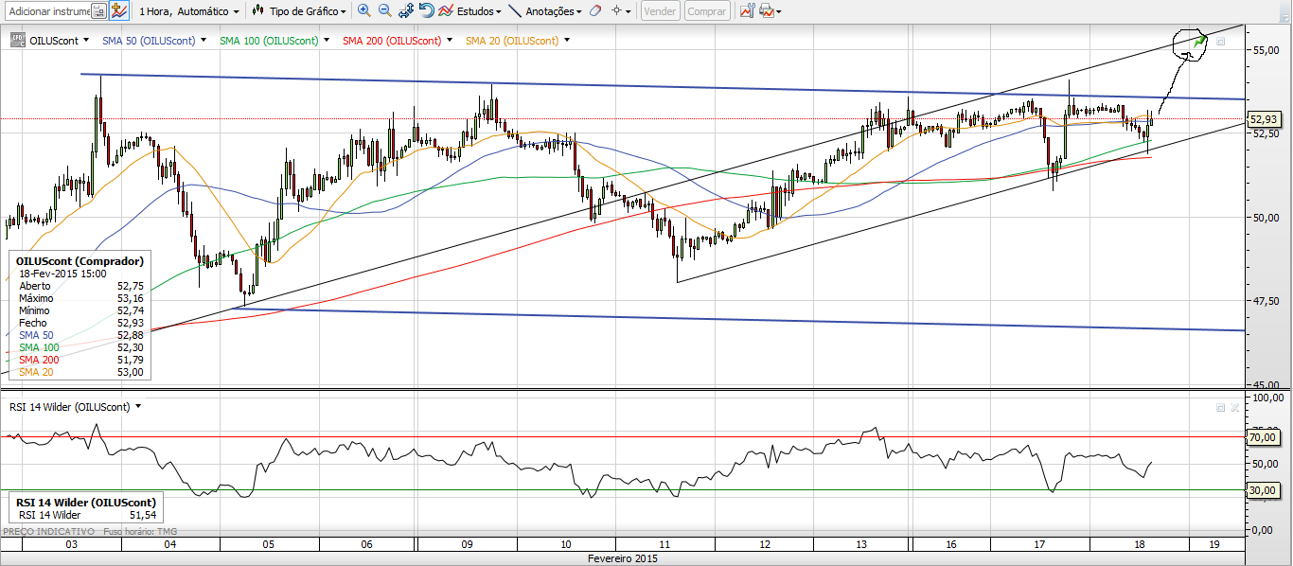The height and width of the screenshot is (566, 1293).
Task: Open the SMA 200 (OILUScont) legend dropdown
Action: pyautogui.click(x=449, y=41)
